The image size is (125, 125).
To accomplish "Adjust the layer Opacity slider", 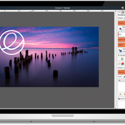I will pos(122,72).
